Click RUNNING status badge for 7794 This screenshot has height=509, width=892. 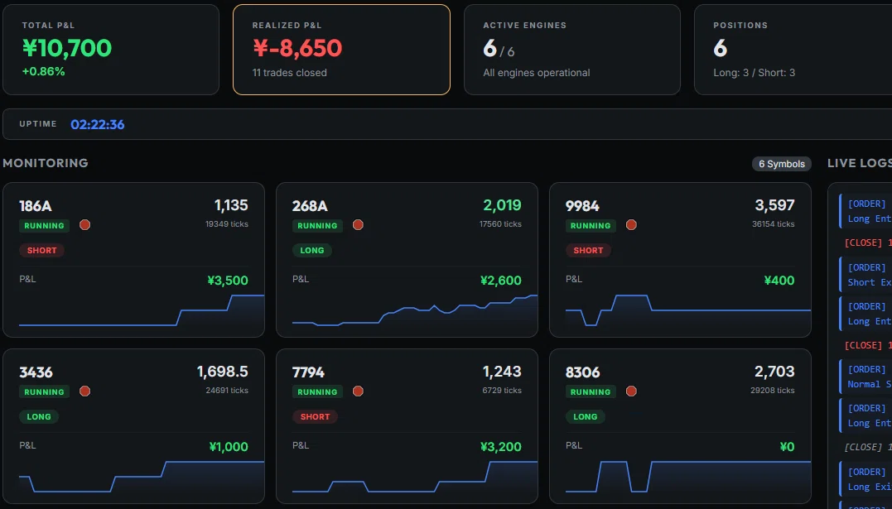coord(317,391)
